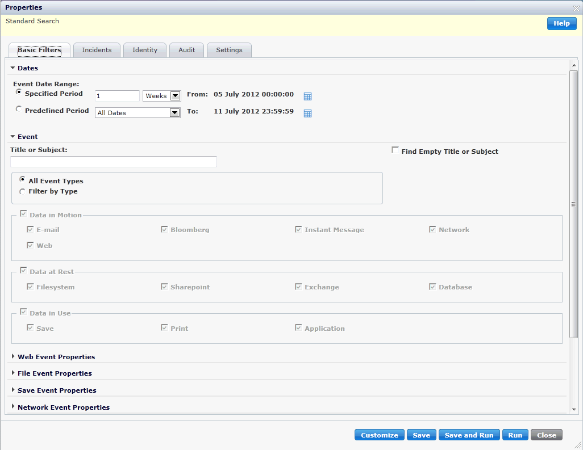Collapse the Dates section
583x450 pixels.
13,68
